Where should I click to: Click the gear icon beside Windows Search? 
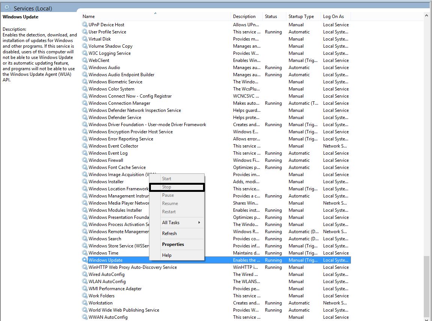coord(84,239)
